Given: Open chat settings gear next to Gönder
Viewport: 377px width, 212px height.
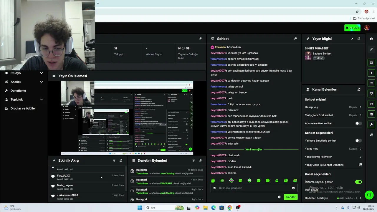Looking at the screenshot, I should [279, 197].
